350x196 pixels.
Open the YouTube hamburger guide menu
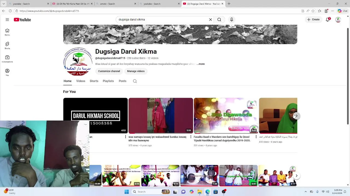(7, 20)
